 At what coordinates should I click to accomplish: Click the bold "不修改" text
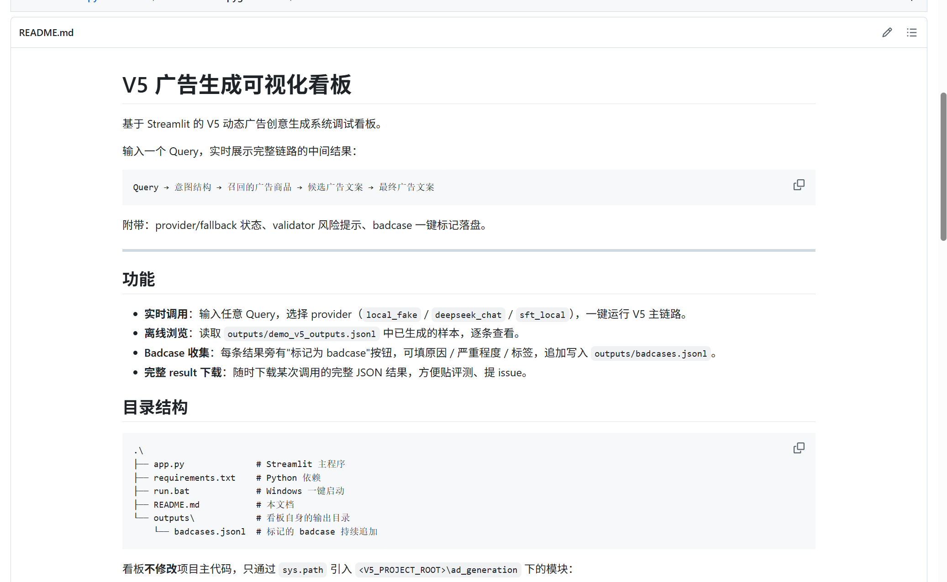161,569
